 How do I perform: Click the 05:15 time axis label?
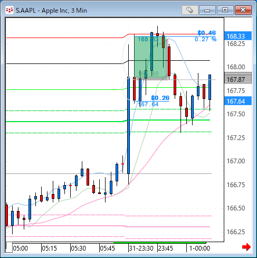(50, 248)
